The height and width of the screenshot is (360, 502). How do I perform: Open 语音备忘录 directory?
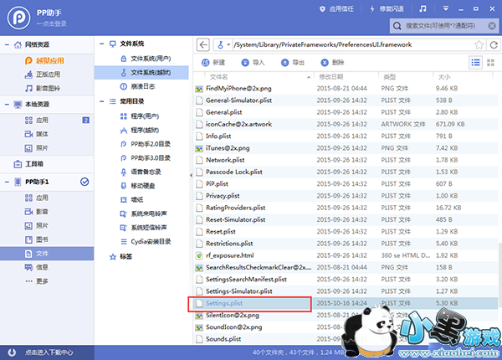141,172
